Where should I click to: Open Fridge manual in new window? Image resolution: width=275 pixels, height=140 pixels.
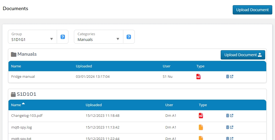tap(232, 77)
